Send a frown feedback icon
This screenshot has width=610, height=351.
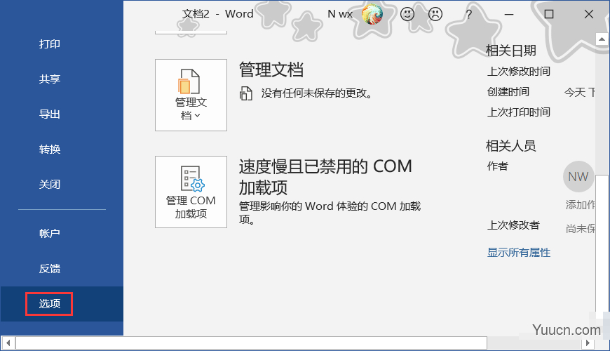[x=435, y=15]
